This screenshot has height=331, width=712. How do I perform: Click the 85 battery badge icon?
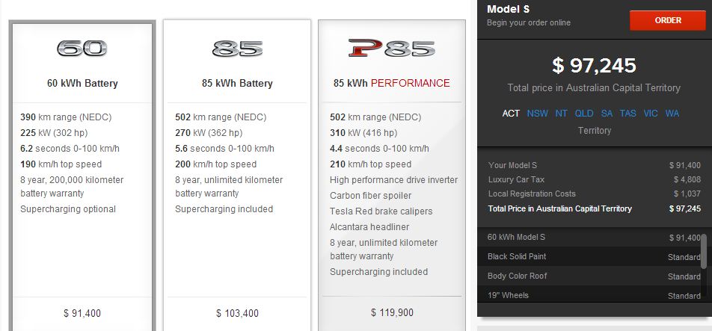237,49
